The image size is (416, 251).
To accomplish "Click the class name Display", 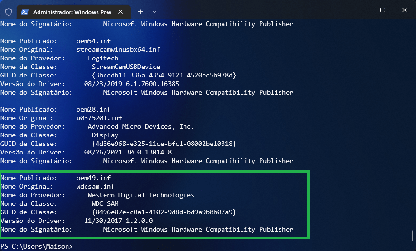I will (x=105, y=135).
